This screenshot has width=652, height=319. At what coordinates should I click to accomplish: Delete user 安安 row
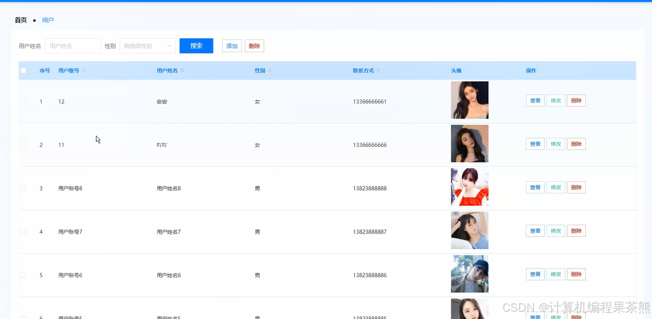(x=576, y=101)
